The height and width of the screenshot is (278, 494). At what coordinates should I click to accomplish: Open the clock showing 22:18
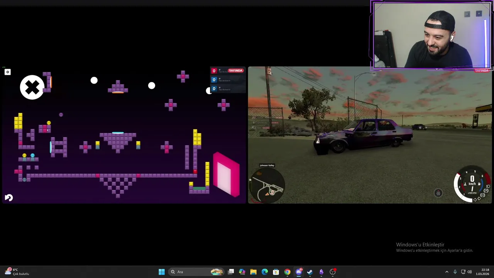(x=482, y=272)
